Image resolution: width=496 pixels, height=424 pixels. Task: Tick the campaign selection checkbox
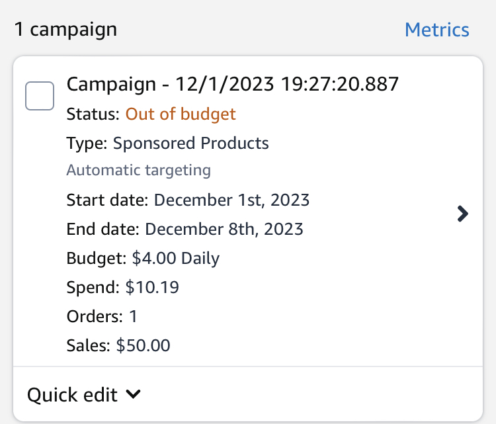pos(40,96)
